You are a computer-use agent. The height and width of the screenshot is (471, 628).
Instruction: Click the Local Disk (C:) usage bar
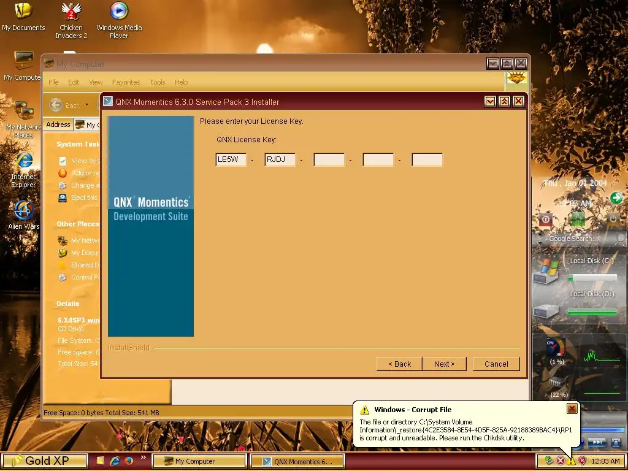[593, 277]
